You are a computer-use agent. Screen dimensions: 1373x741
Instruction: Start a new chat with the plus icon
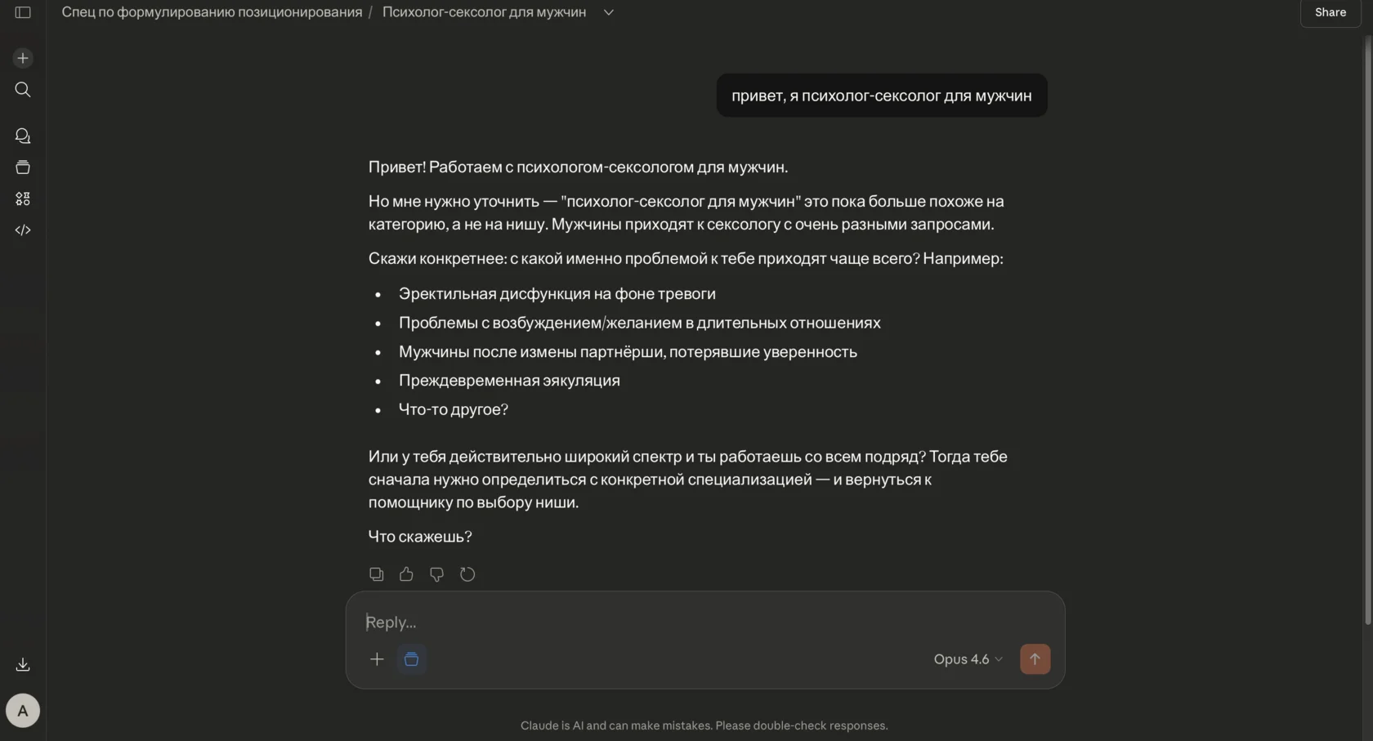(22, 58)
